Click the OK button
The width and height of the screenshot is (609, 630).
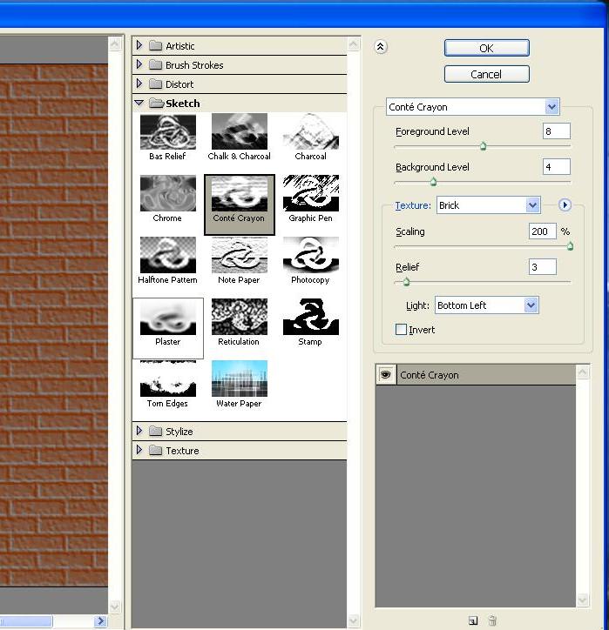[487, 48]
